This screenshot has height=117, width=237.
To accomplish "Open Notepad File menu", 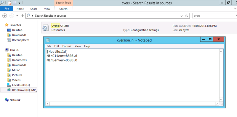I will pos(49,46).
